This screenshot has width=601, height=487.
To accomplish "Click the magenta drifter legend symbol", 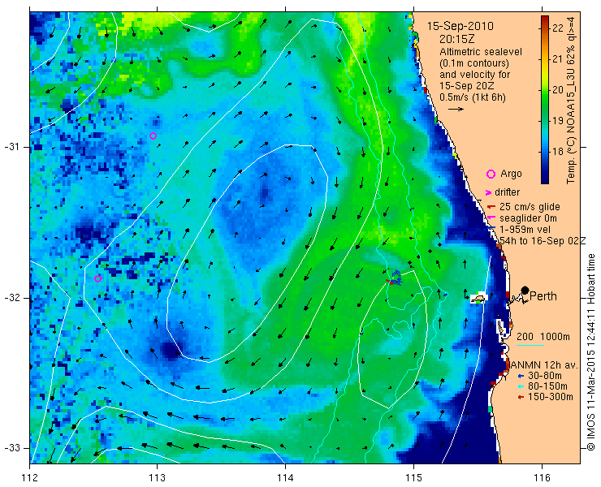I will click(489, 192).
